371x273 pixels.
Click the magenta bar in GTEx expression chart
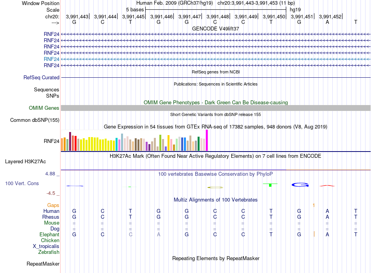(x=207, y=140)
